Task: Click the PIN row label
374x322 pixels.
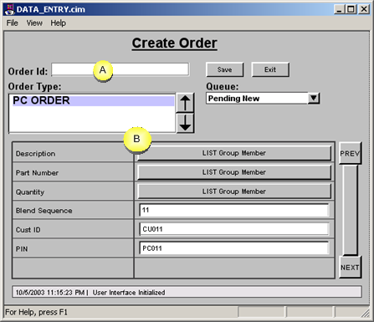Action: (22, 249)
